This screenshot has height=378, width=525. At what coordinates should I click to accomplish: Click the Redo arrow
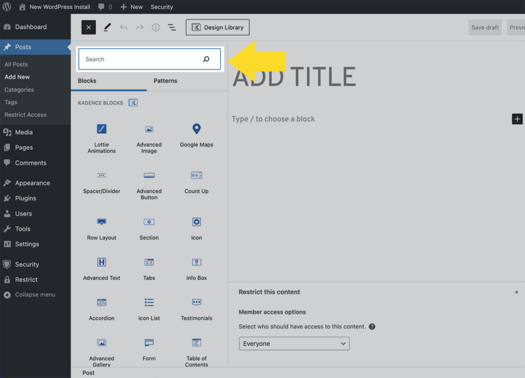tap(139, 28)
